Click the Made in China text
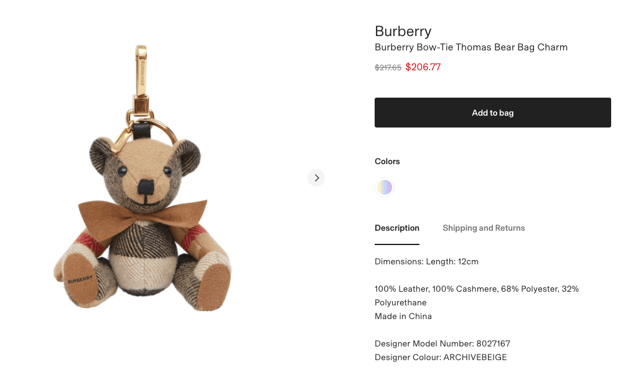The height and width of the screenshot is (385, 618). point(403,317)
